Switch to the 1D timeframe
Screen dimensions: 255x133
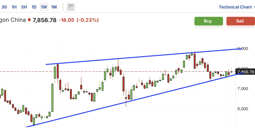pyautogui.click(x=34, y=7)
